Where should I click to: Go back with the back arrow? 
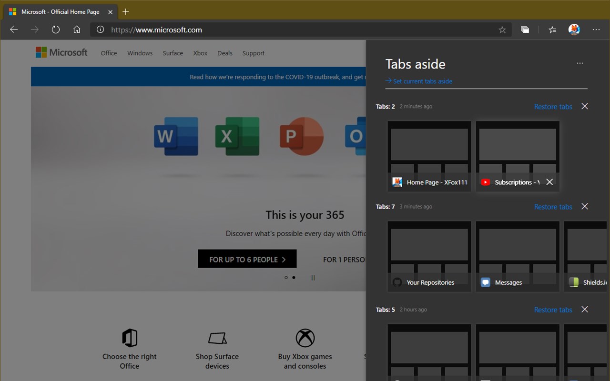click(14, 30)
